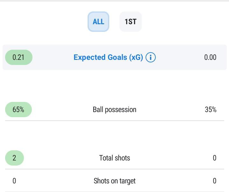Image resolution: width=229 pixels, height=192 pixels.
Task: Click home Shots on target value 0
Action: pyautogui.click(x=14, y=181)
